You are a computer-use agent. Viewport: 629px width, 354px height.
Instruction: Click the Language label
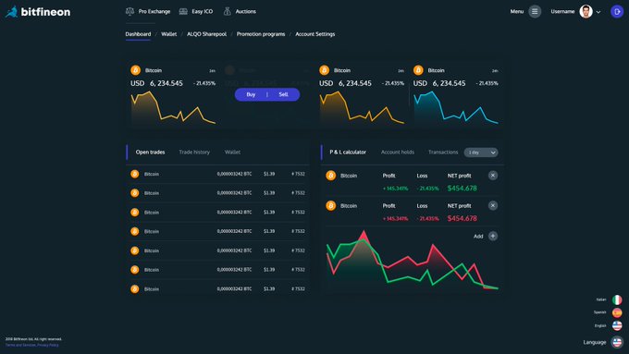click(x=595, y=342)
